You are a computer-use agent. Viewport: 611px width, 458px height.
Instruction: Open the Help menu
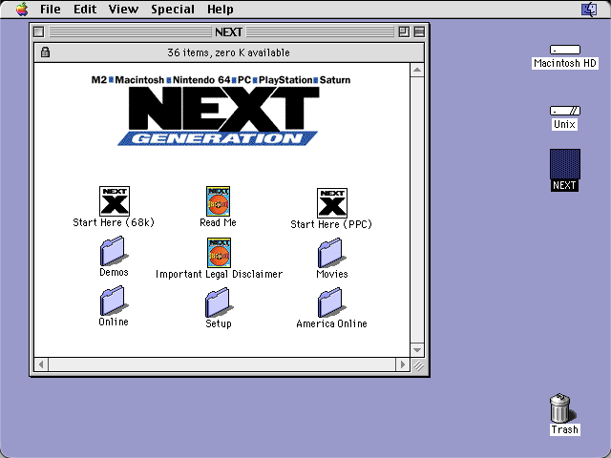(x=221, y=9)
